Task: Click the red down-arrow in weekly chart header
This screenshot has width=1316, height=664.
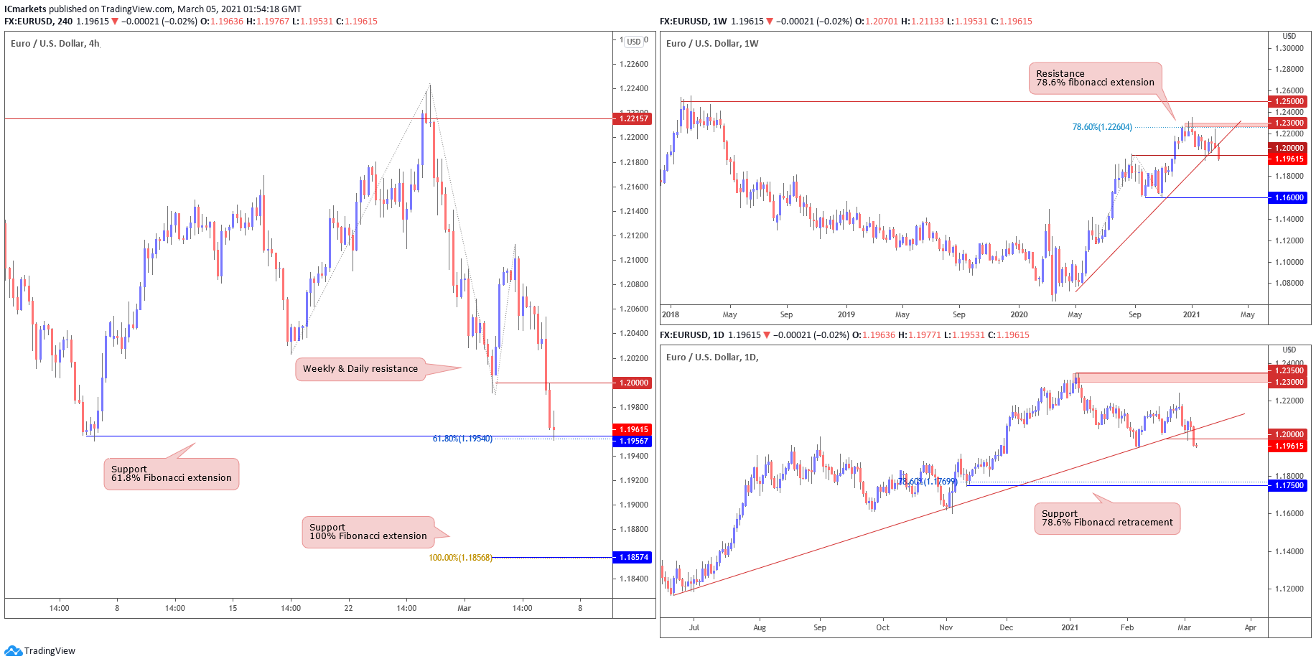Action: click(x=769, y=22)
